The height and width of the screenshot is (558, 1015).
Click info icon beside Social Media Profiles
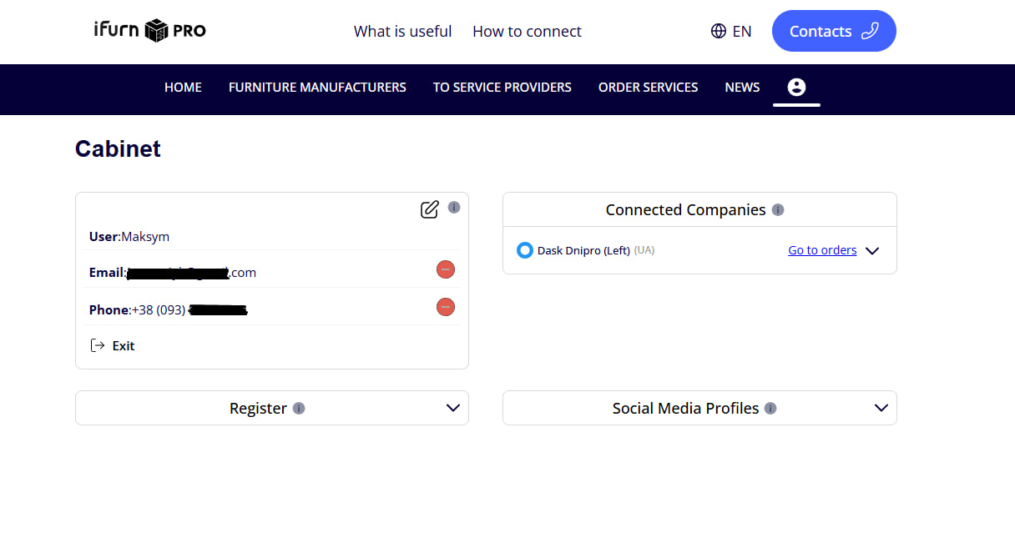[x=770, y=409]
